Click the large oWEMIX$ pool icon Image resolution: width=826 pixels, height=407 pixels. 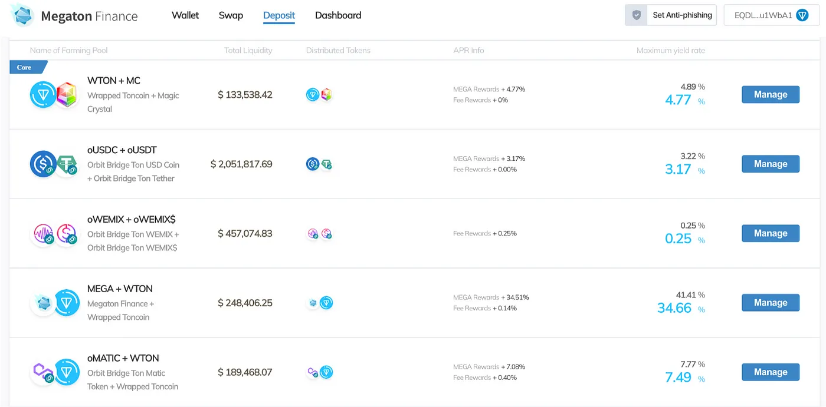click(67, 233)
